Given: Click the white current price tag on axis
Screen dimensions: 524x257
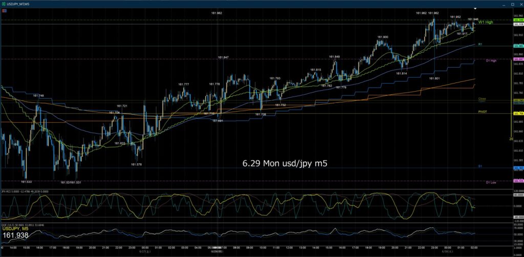Looking at the screenshot, I should pos(518,25).
